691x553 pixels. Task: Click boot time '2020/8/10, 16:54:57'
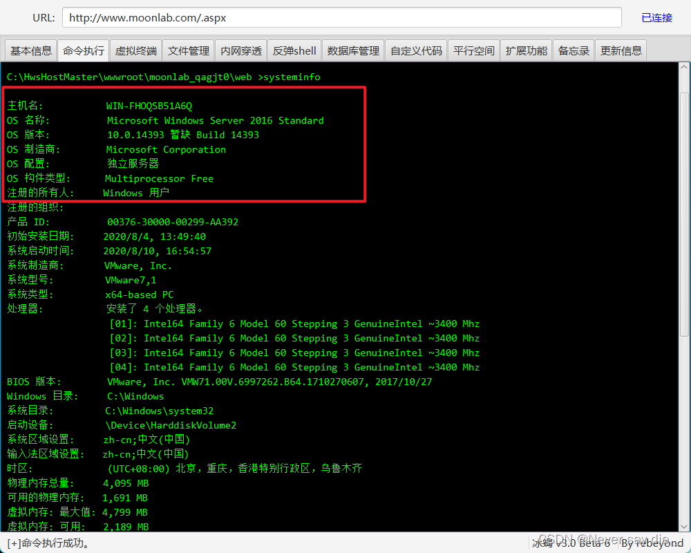point(158,251)
